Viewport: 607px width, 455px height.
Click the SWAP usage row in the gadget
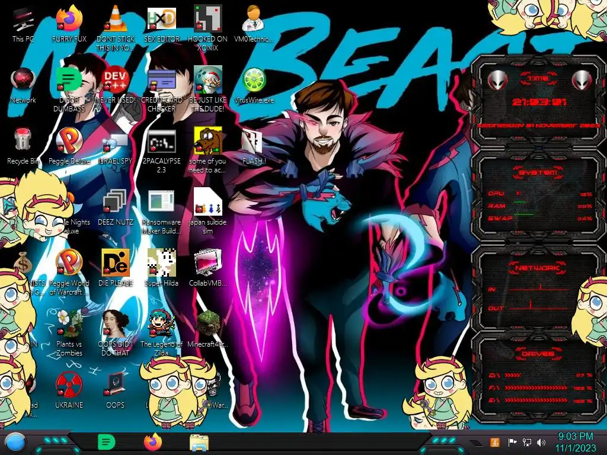(x=540, y=219)
